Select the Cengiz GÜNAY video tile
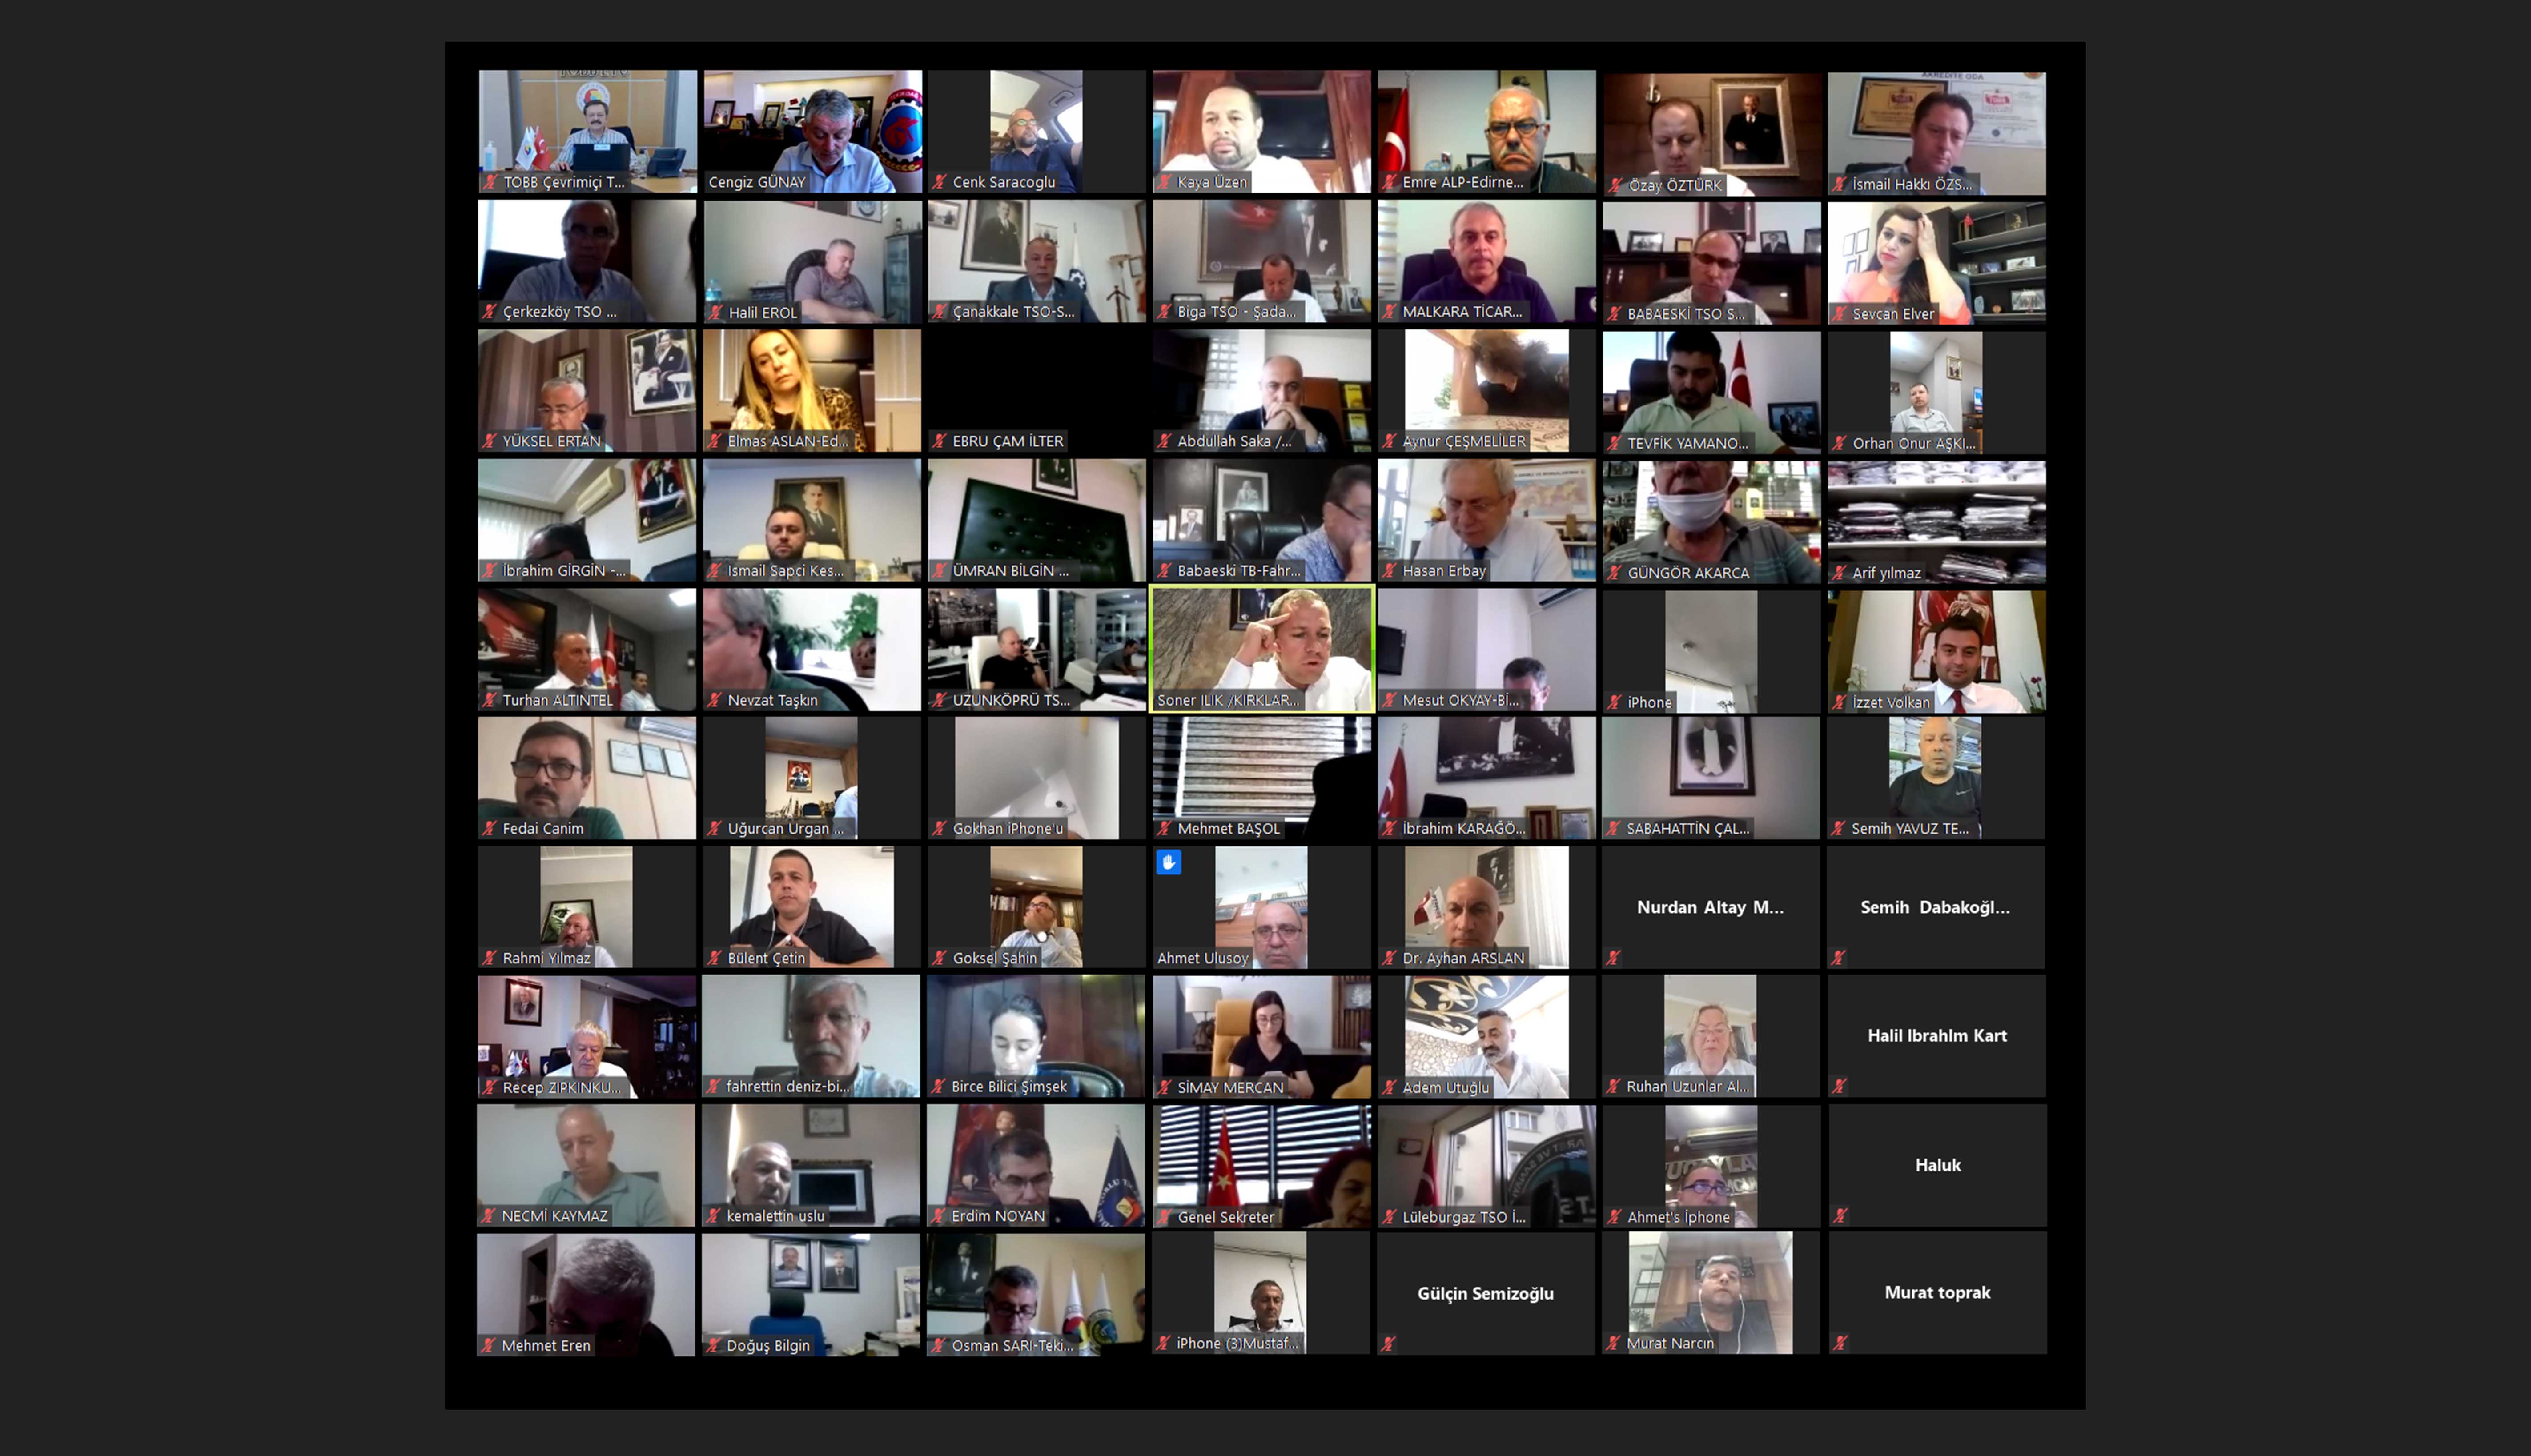The width and height of the screenshot is (2531, 1456). 812,131
